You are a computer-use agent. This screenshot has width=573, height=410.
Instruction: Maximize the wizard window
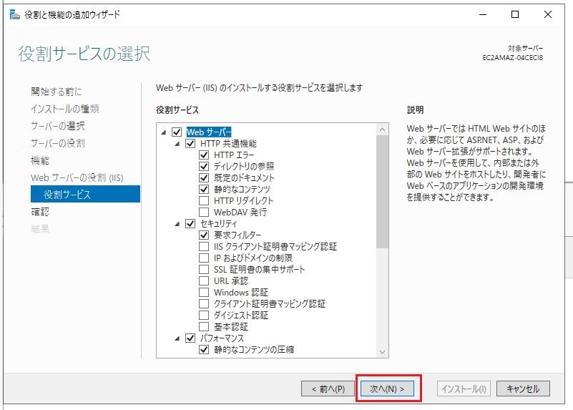515,14
